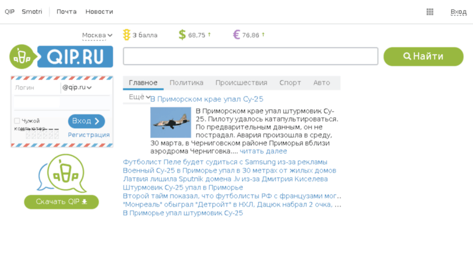Open В Приморье упал штурмовик Су-25 link

183,213
